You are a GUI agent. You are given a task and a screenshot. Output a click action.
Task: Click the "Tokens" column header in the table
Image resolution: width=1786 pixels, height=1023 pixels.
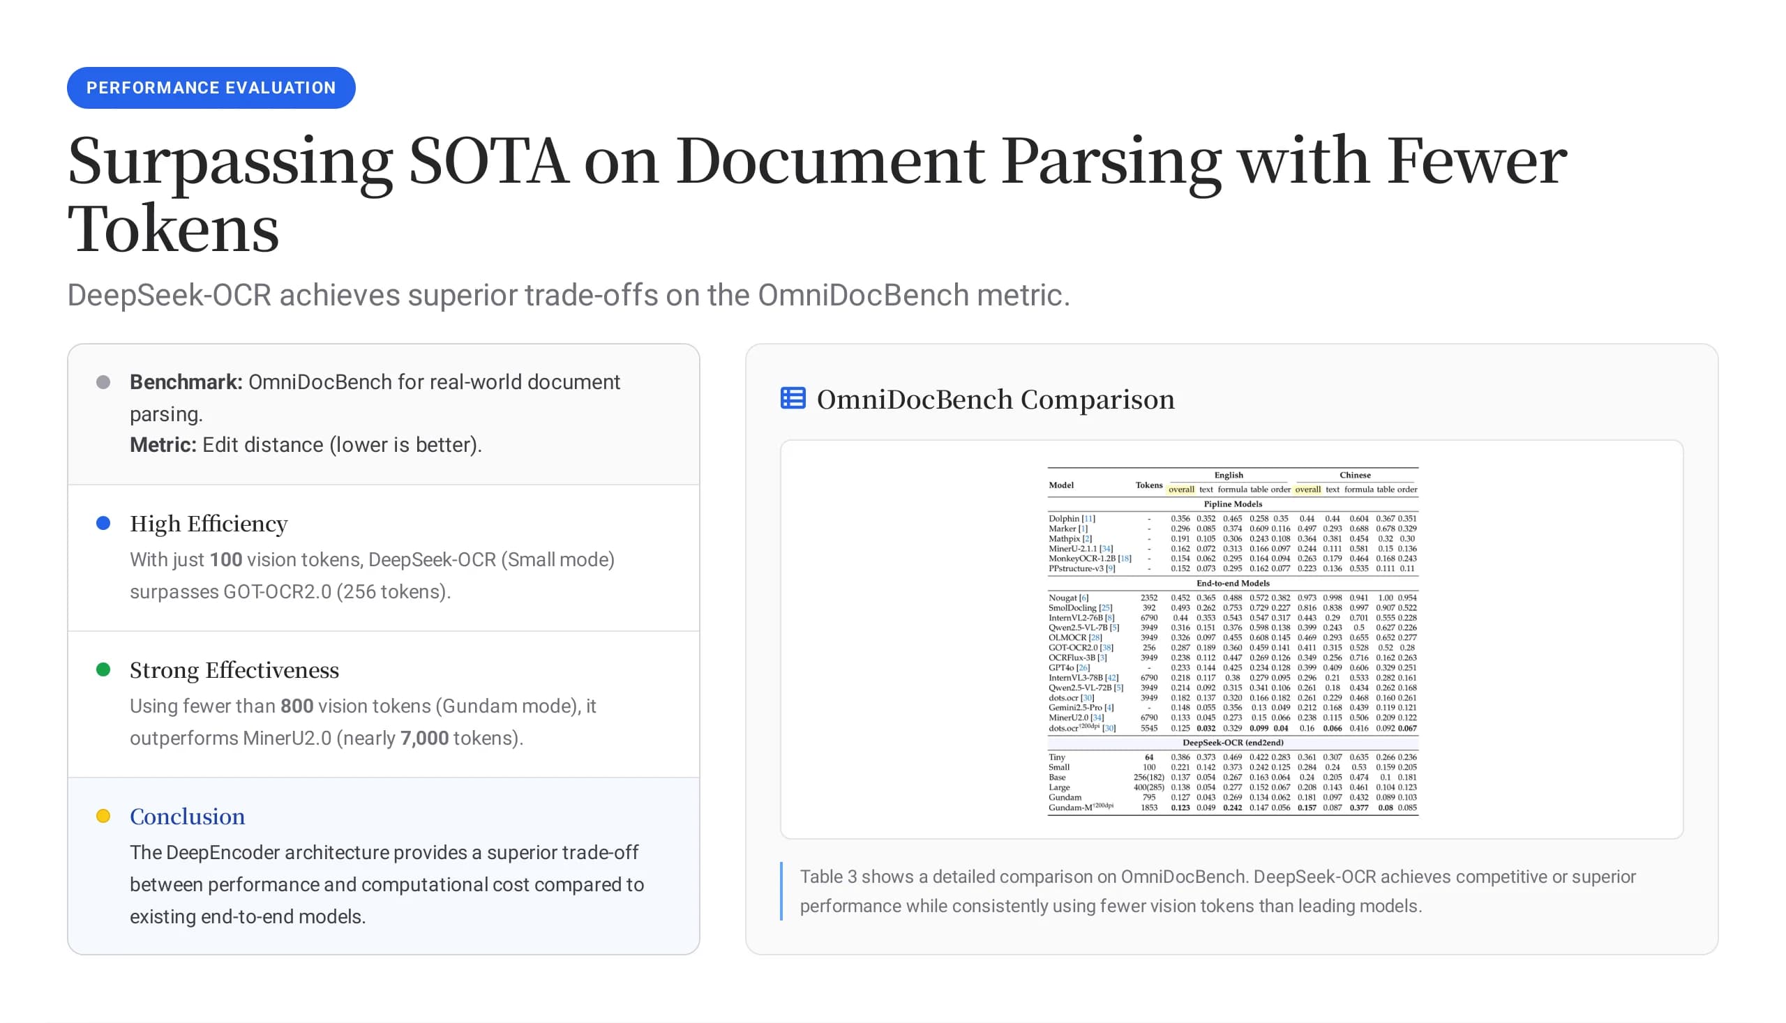[1149, 485]
